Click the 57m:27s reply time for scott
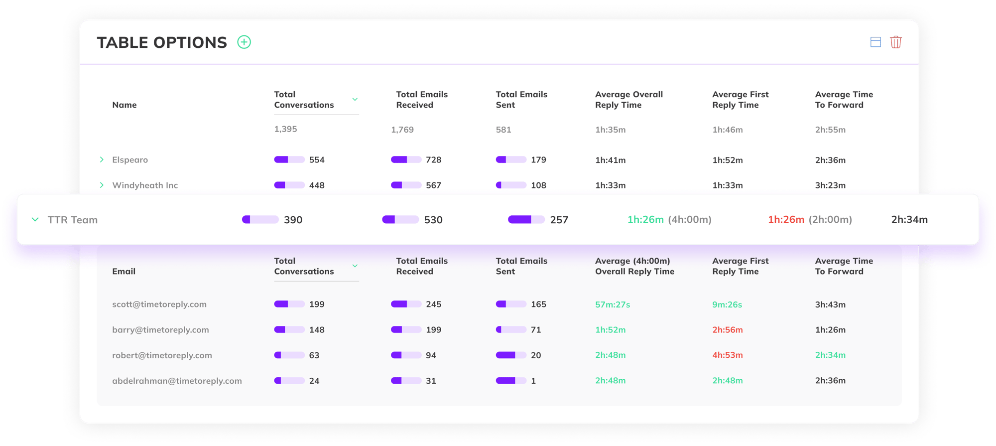The height and width of the screenshot is (446, 996). point(613,304)
